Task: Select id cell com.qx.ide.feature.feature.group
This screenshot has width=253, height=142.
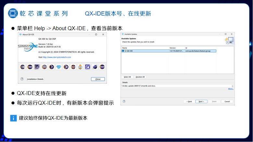Action: pyautogui.click(x=198, y=51)
